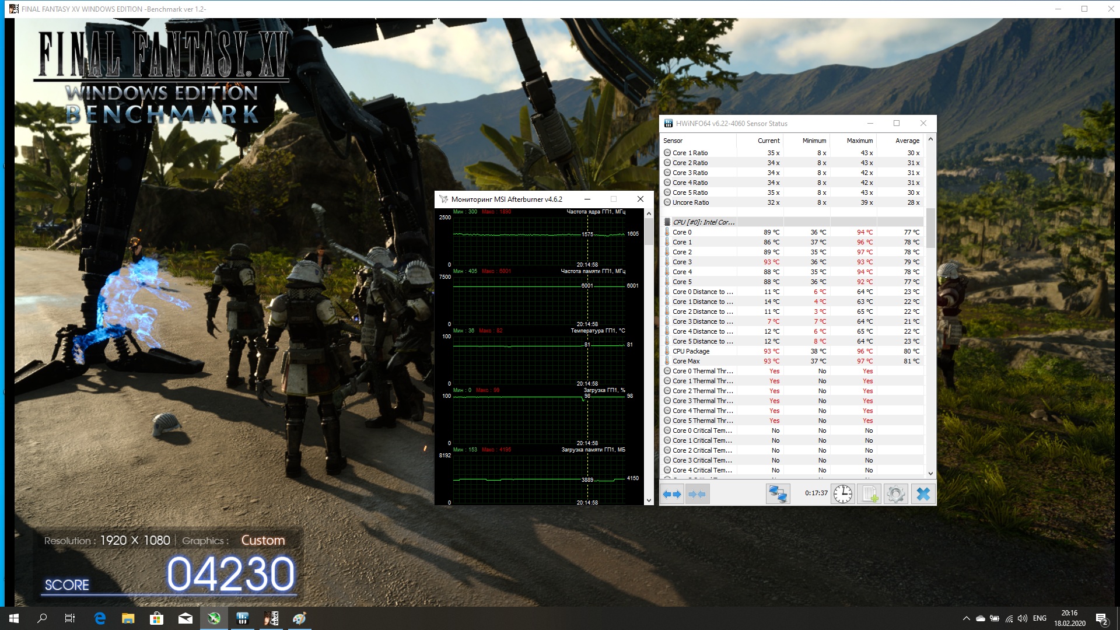Click the Average column header

point(907,141)
